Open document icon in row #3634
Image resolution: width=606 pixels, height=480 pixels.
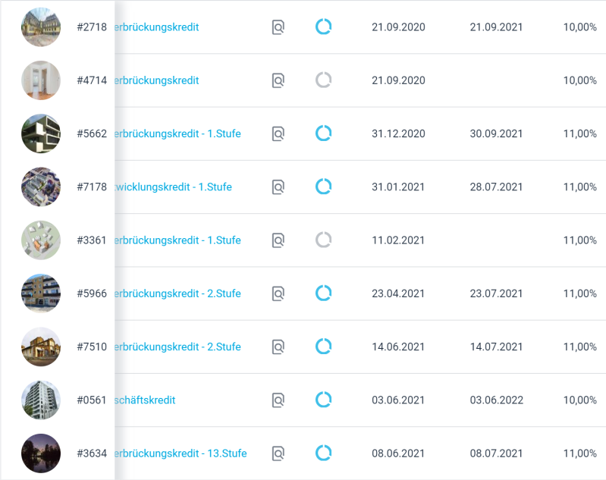pos(278,453)
